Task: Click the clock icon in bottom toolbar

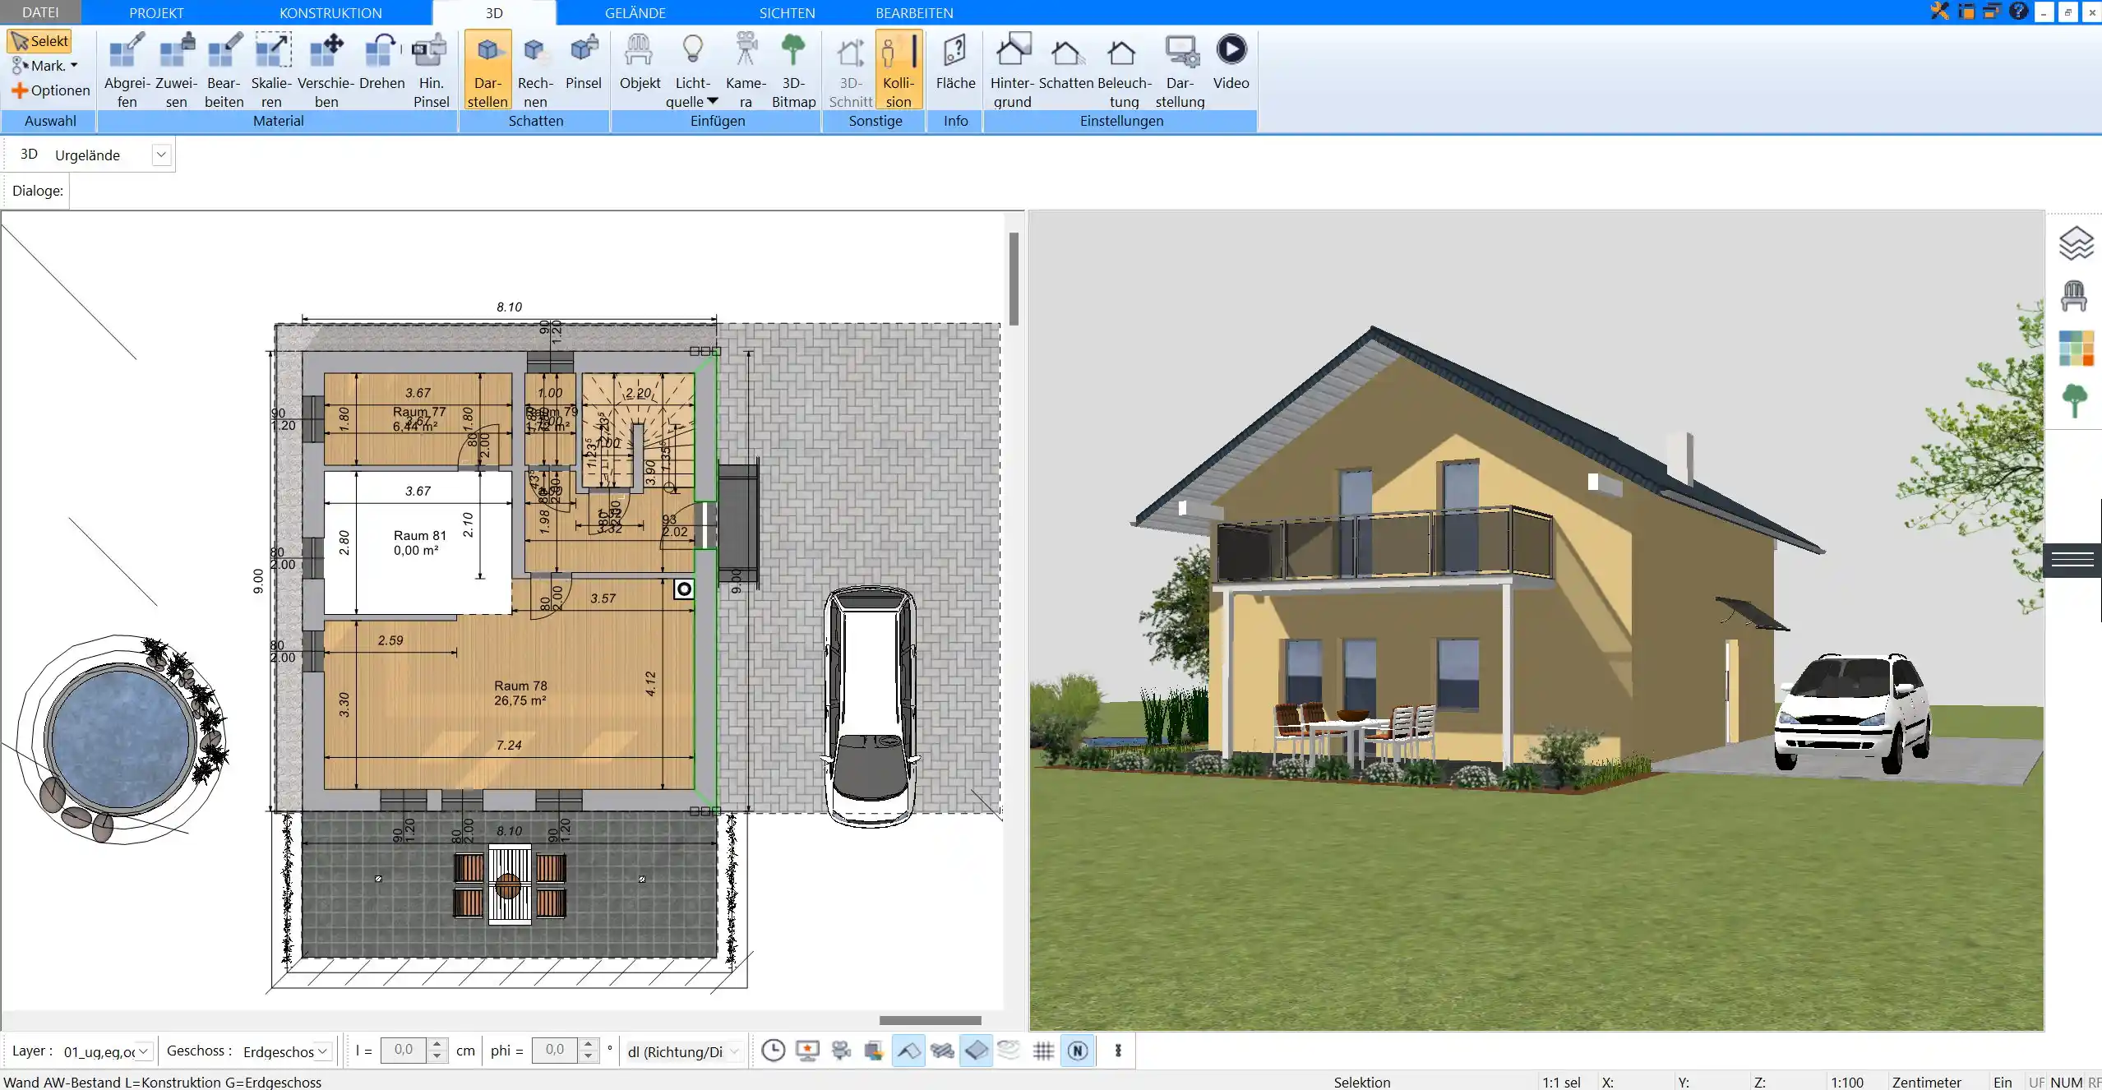Action: (774, 1050)
